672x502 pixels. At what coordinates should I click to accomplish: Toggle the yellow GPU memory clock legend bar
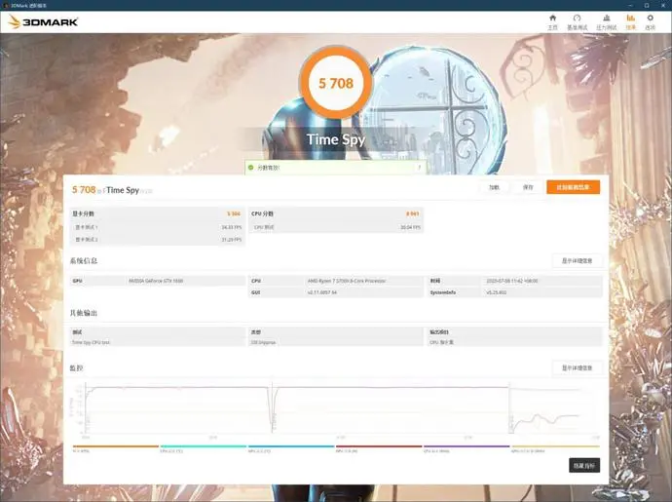(555, 448)
